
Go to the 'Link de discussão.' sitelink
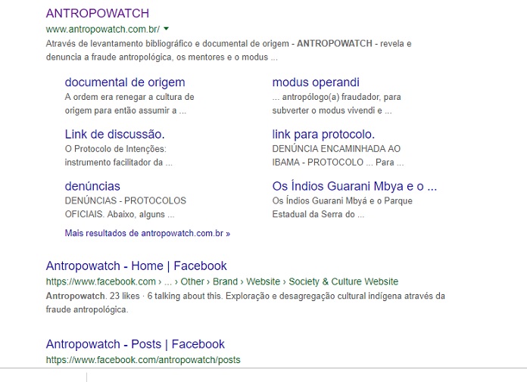[114, 134]
